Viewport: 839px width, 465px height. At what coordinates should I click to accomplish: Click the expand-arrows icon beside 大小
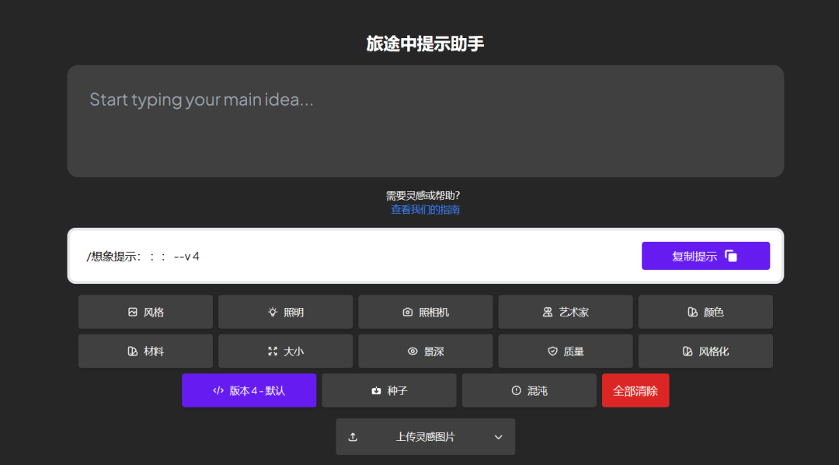273,351
